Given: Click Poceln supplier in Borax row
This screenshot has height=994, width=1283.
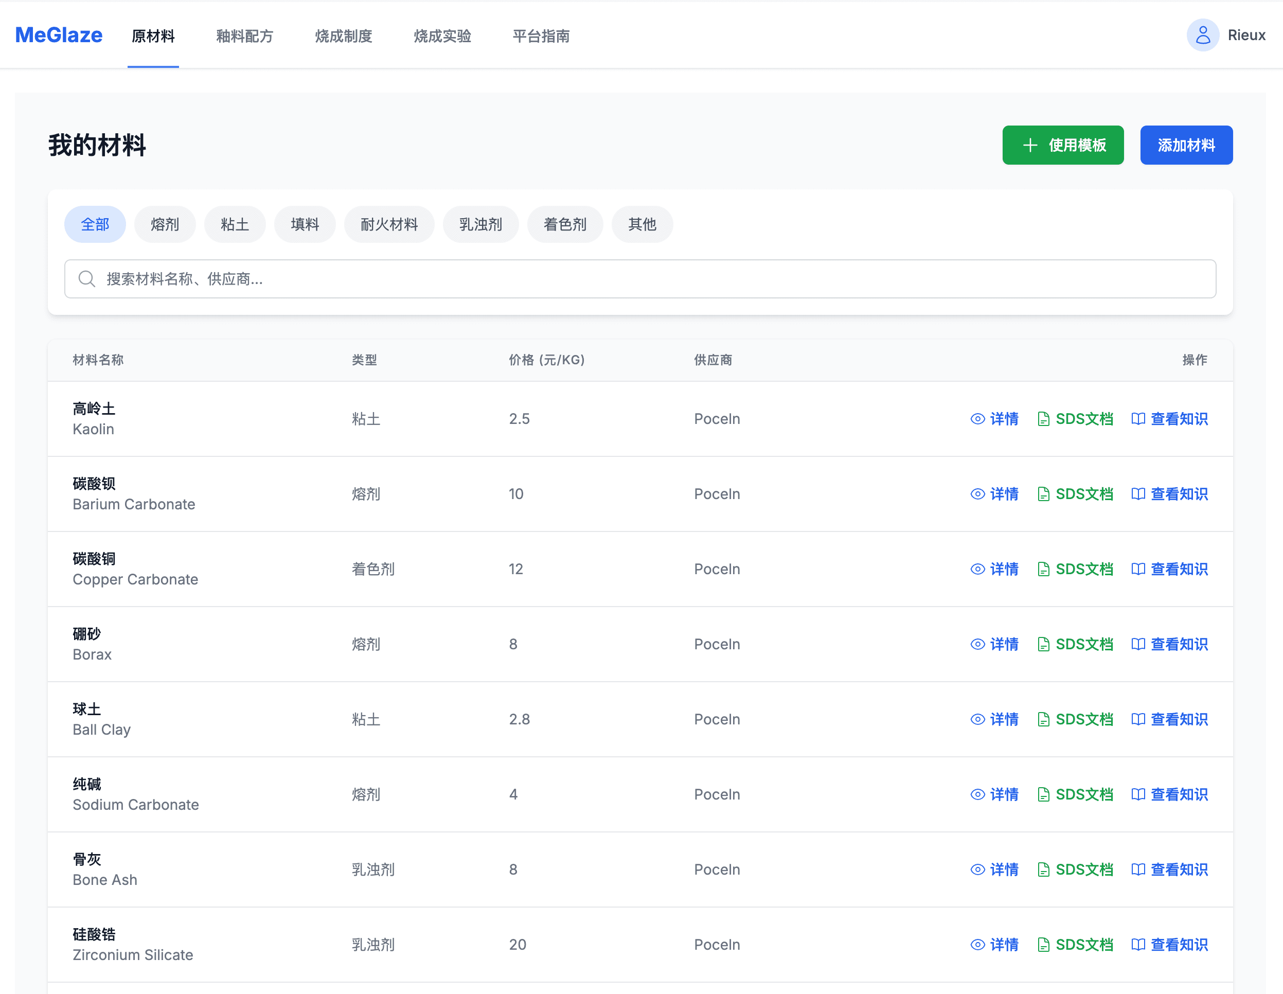Looking at the screenshot, I should coord(717,645).
